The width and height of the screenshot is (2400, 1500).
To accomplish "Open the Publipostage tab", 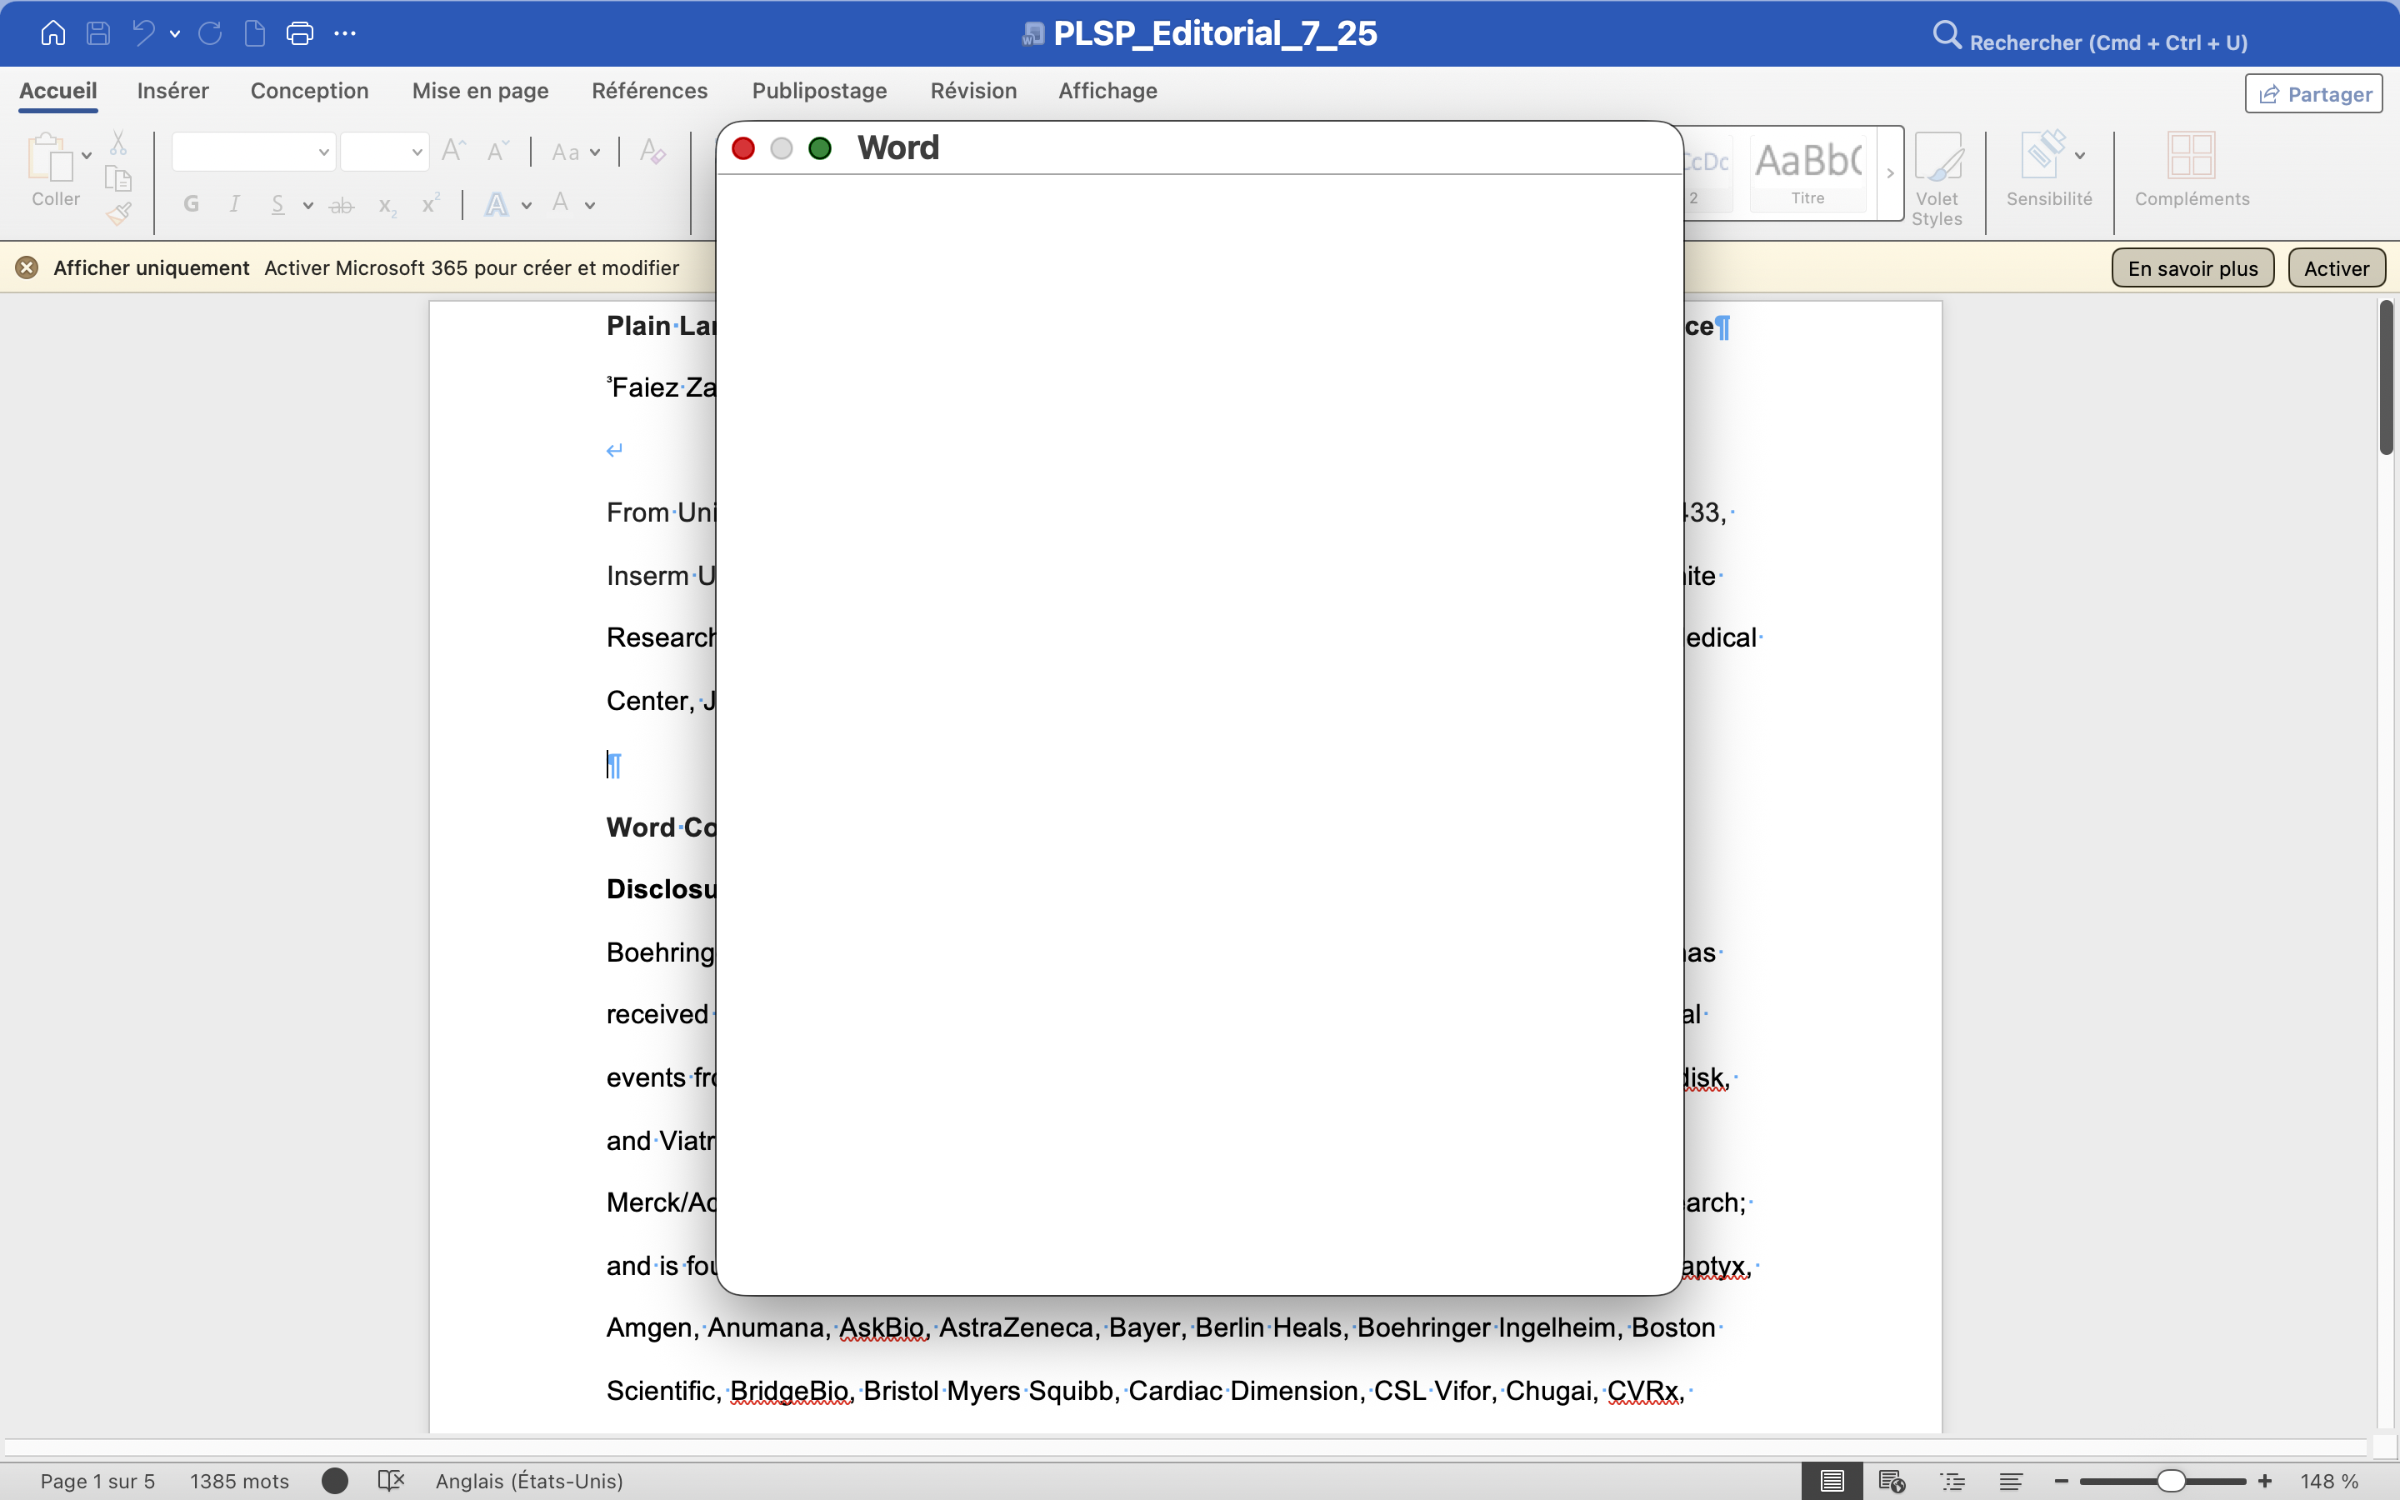I will (x=819, y=90).
